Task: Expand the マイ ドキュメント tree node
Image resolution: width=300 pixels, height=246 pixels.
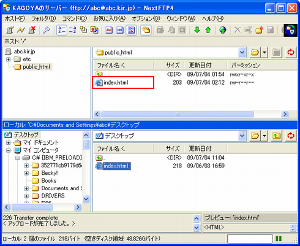Action: pos(8,142)
